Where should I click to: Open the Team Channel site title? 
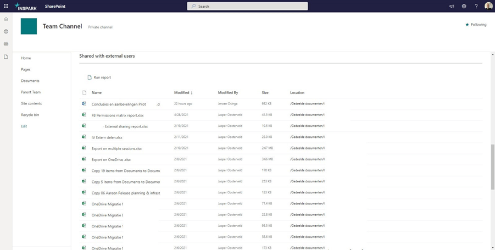62,26
